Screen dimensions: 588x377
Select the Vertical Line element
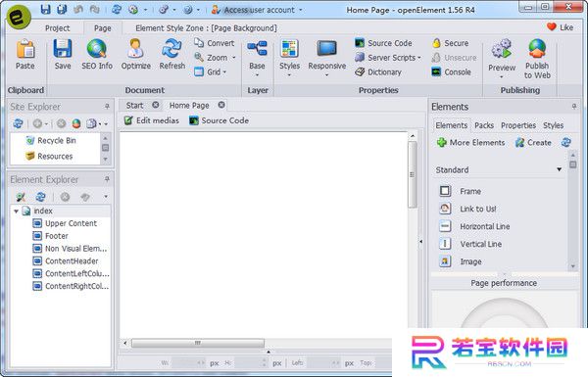470,244
